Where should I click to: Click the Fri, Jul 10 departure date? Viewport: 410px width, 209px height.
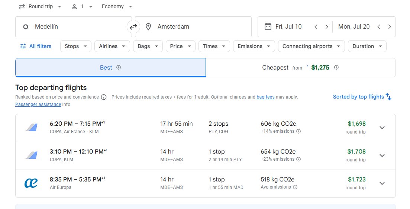(x=288, y=27)
